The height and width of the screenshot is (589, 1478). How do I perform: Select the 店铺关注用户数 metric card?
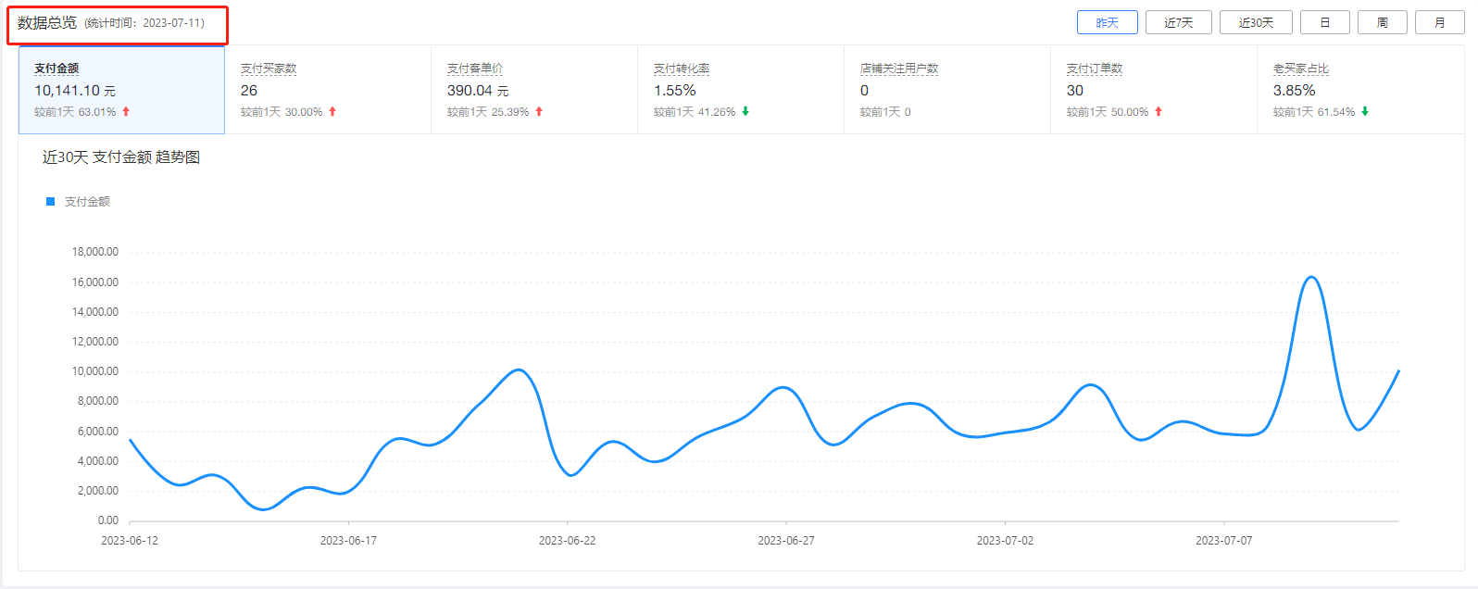[947, 90]
